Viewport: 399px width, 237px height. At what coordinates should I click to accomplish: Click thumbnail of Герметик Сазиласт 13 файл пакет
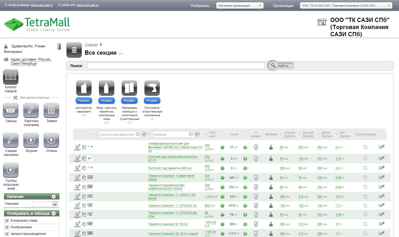tap(90, 177)
